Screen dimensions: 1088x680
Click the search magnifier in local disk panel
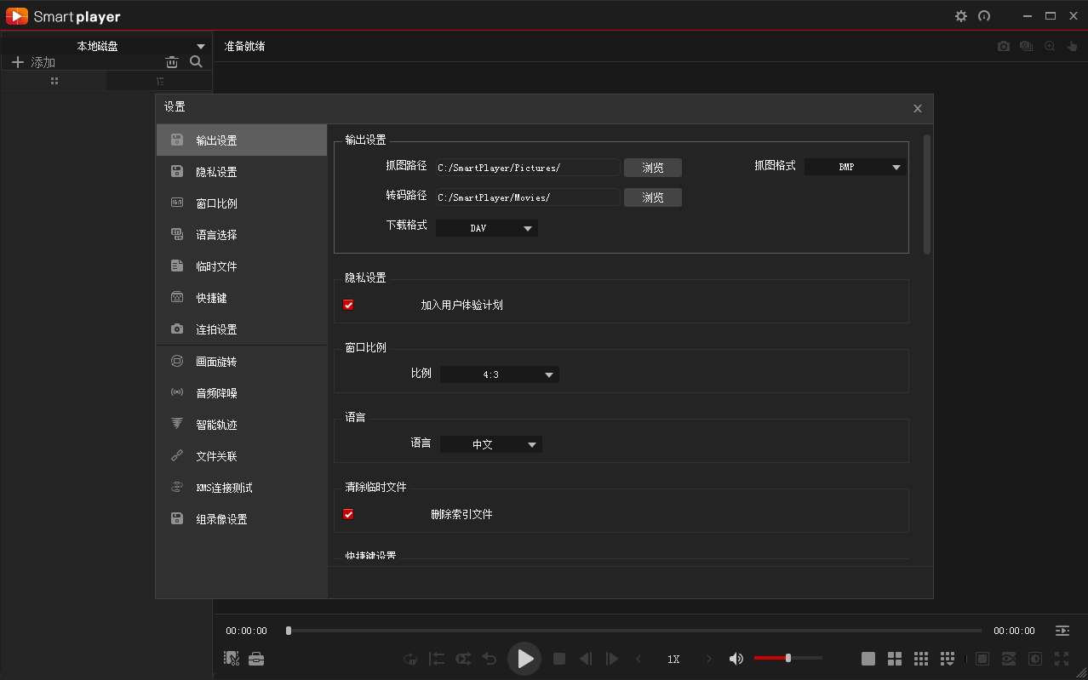tap(196, 62)
